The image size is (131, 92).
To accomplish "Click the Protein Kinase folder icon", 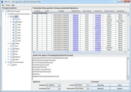I will click(x=8, y=11).
